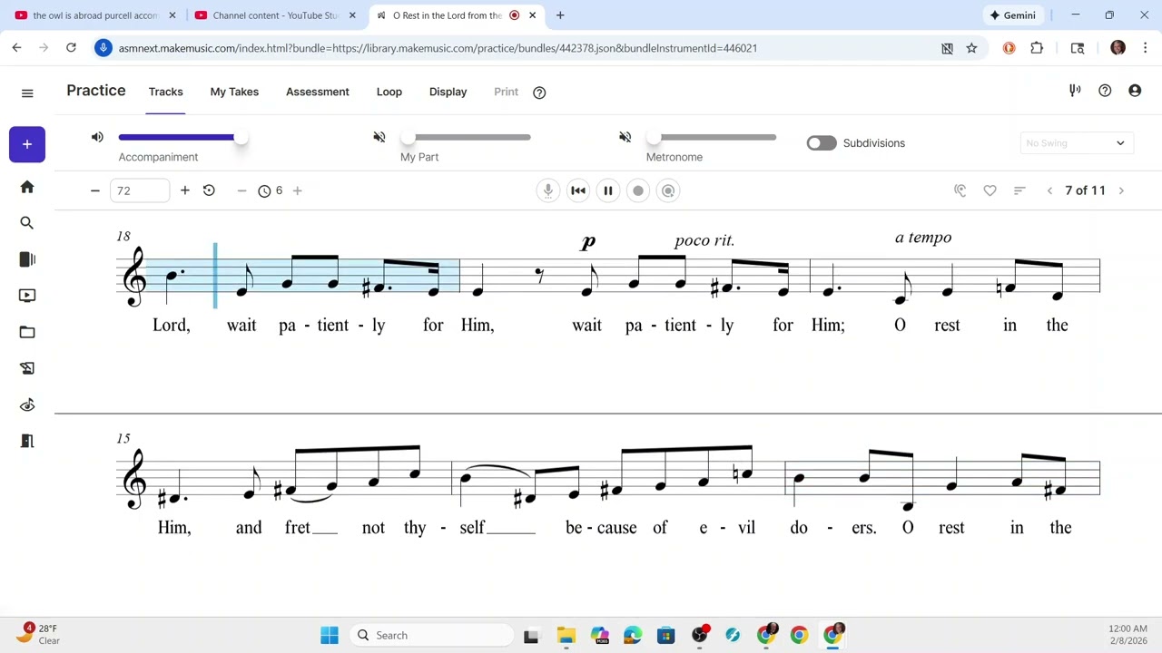The height and width of the screenshot is (653, 1162).
Task: Click the browser address bar URL
Action: click(x=438, y=48)
